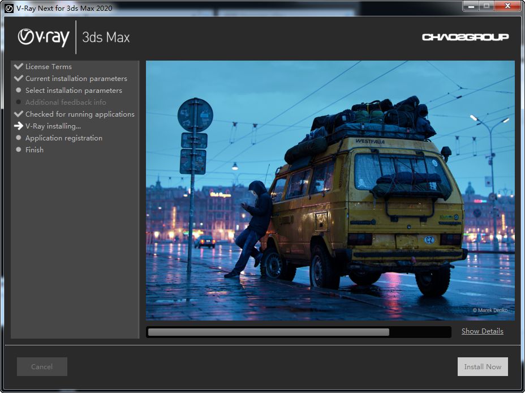
Task: Click the bullet beside Select installation parameters
Action: click(19, 90)
